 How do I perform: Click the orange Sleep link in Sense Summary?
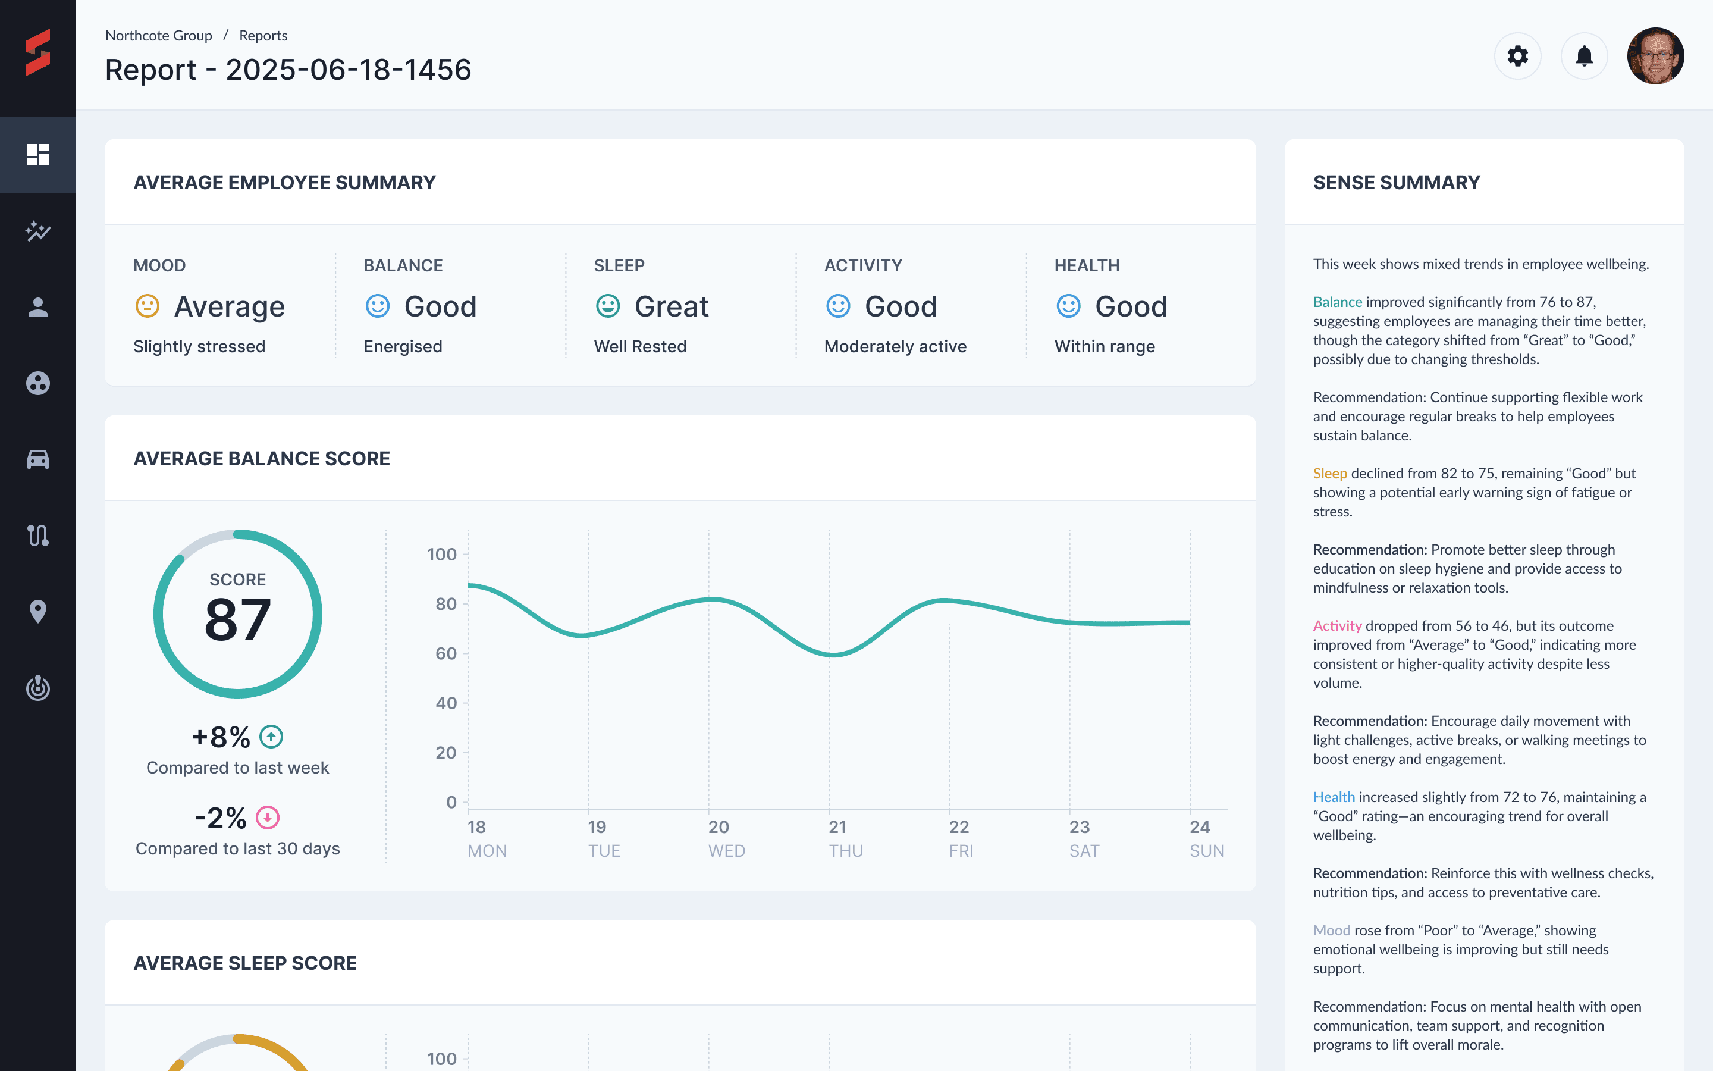point(1330,473)
